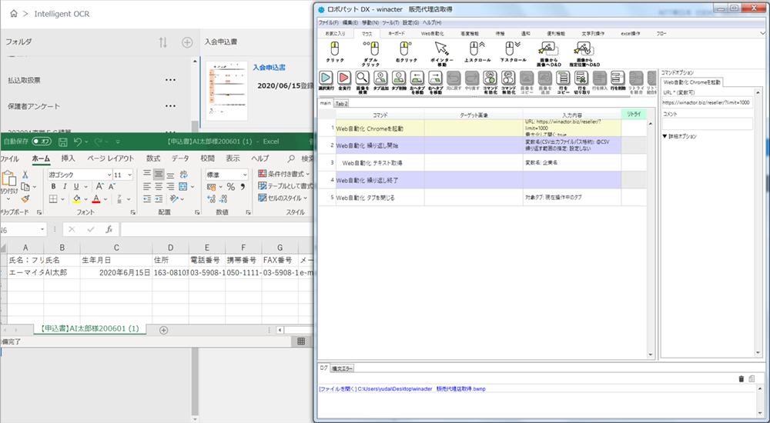Select the クリック mouse command in ロボパット
770x423 pixels.
(x=335, y=52)
